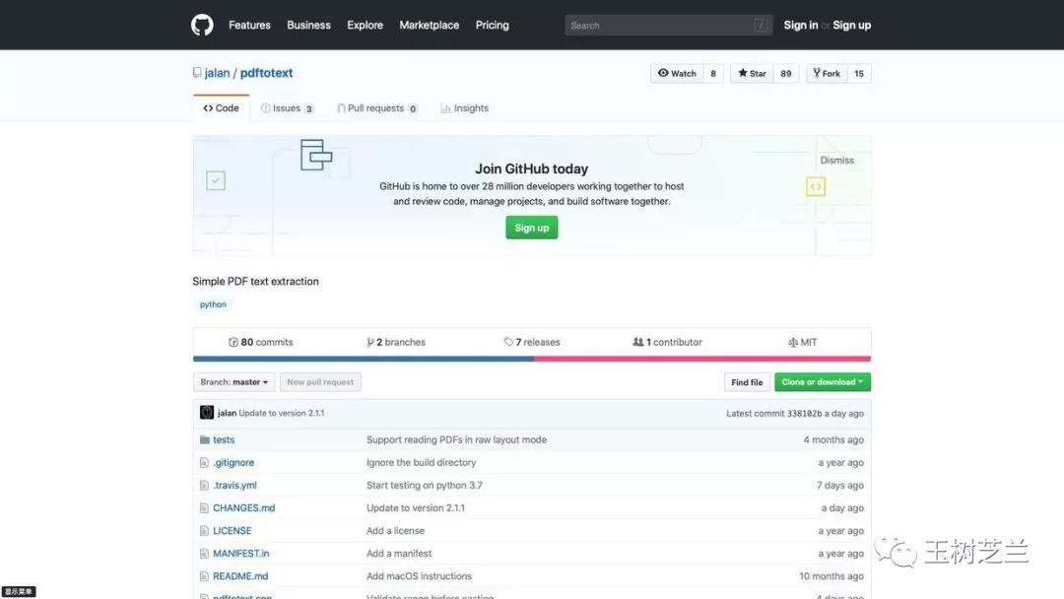Open the GitHub Octocat logo homepage

tap(202, 25)
